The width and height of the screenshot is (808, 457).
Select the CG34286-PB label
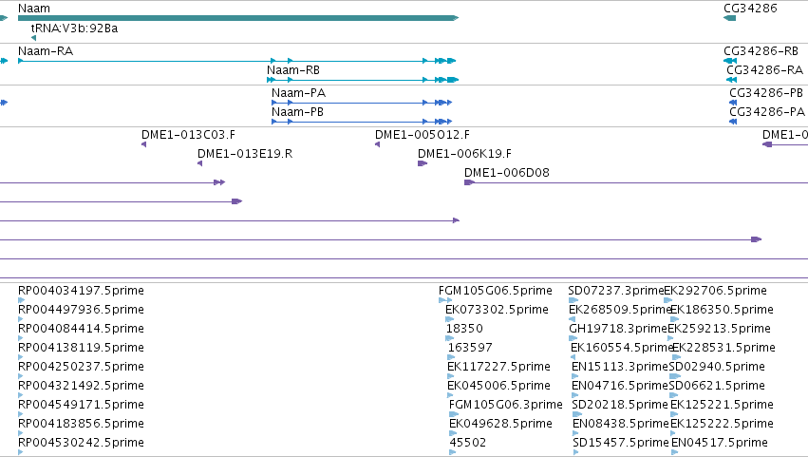coord(766,93)
